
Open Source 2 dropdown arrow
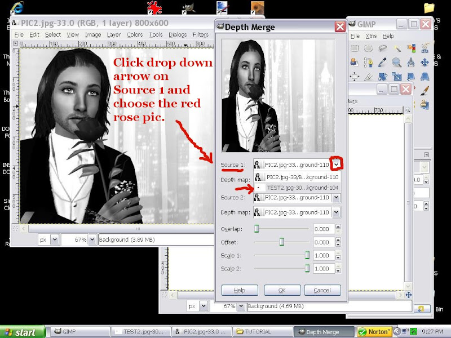tap(336, 198)
